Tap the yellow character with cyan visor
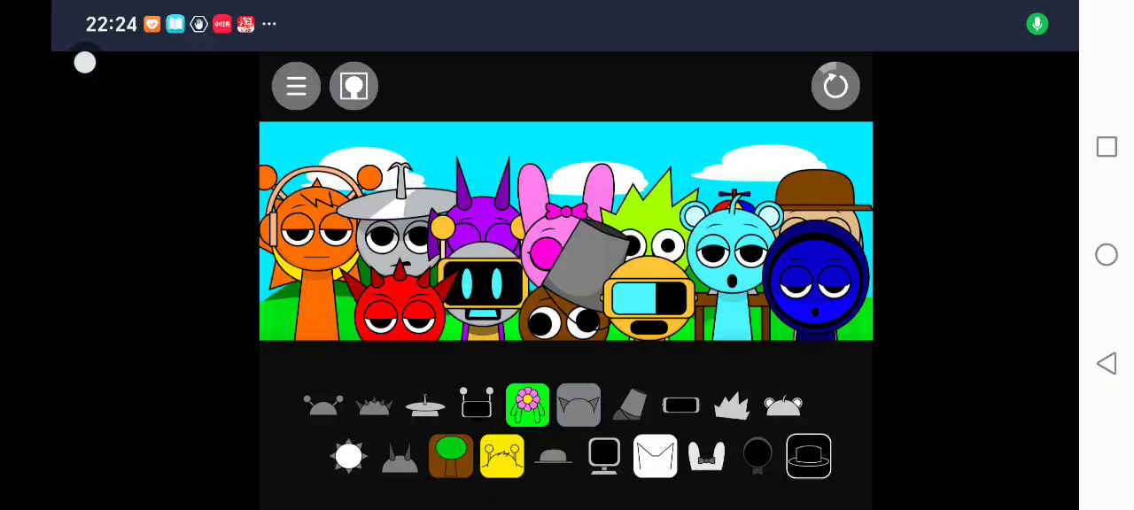Image resolution: width=1134 pixels, height=510 pixels. tap(649, 299)
